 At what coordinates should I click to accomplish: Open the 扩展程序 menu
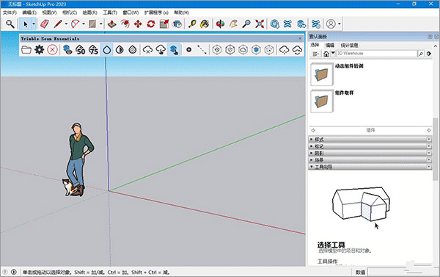tap(156, 12)
